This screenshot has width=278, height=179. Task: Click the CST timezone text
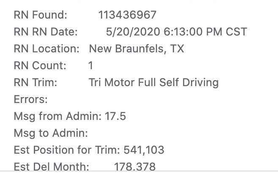(236, 32)
